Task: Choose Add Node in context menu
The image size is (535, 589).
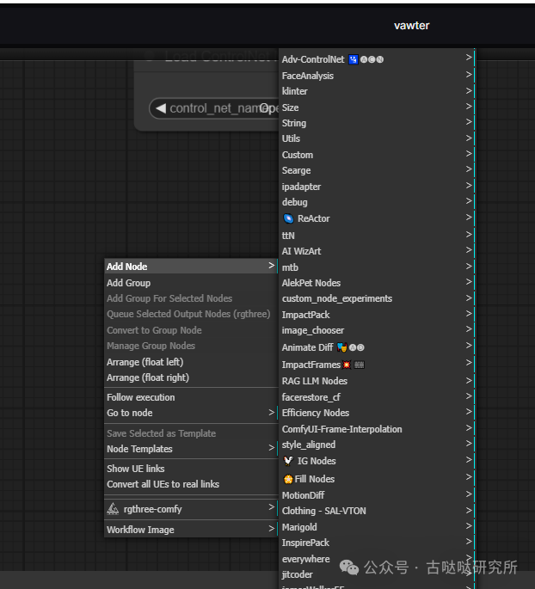Action: 191,267
